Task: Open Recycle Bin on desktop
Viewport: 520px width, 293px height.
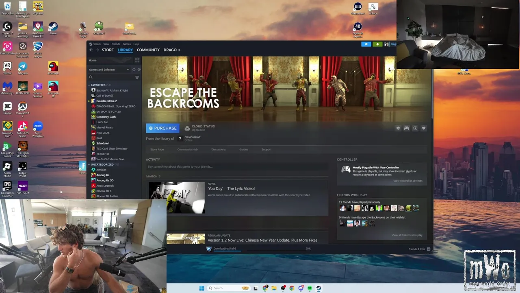Action: pyautogui.click(x=7, y=8)
